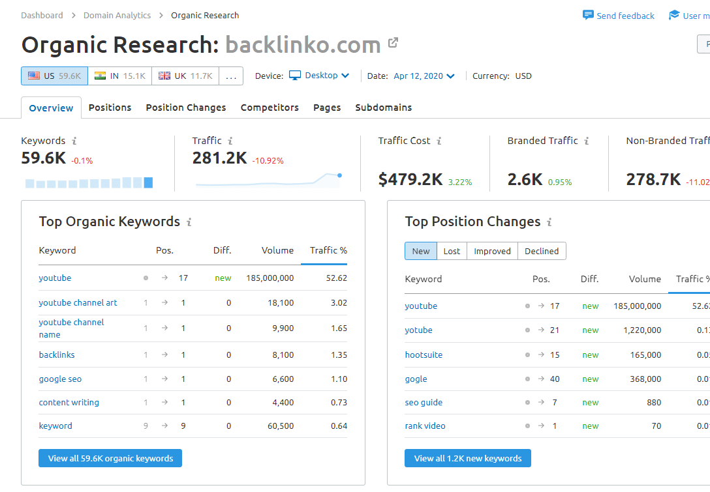Click the Desktop monitor icon

click(x=295, y=76)
